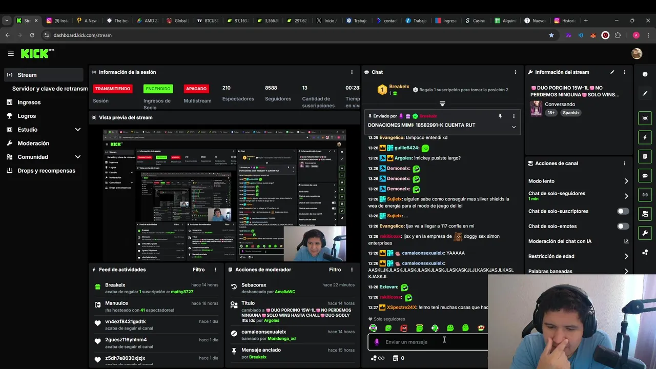Toggle the chat bubble widget icon in right toolbar
Image resolution: width=656 pixels, height=369 pixels.
(x=645, y=176)
